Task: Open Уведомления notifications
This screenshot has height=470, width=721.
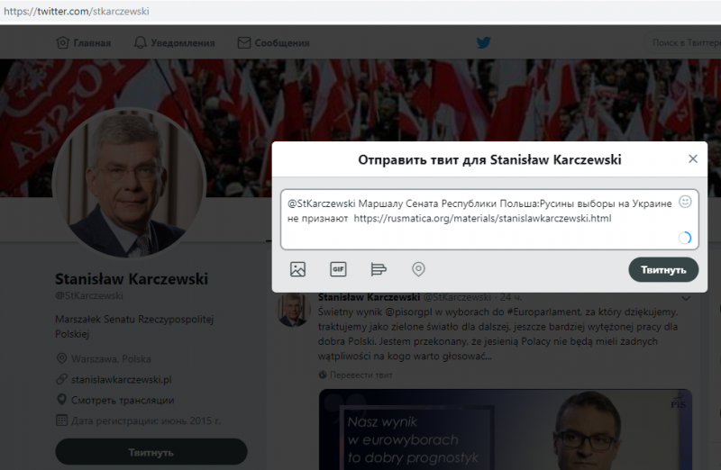Action: point(174,42)
